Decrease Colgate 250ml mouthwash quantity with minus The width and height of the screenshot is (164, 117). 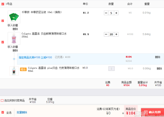(x=106, y=34)
